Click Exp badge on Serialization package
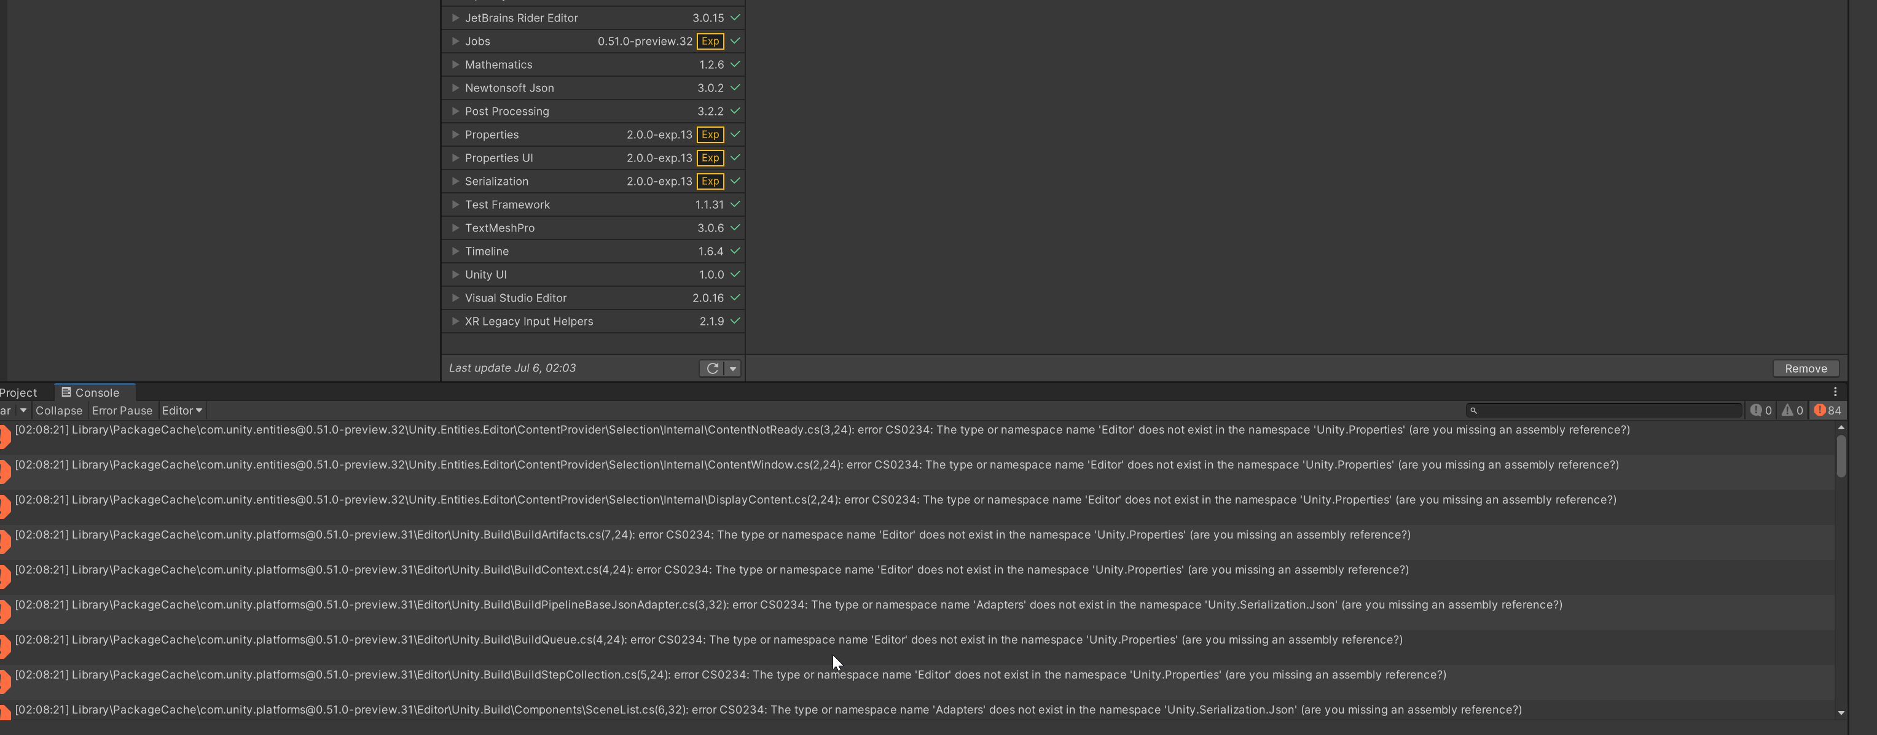1877x735 pixels. [x=710, y=181]
